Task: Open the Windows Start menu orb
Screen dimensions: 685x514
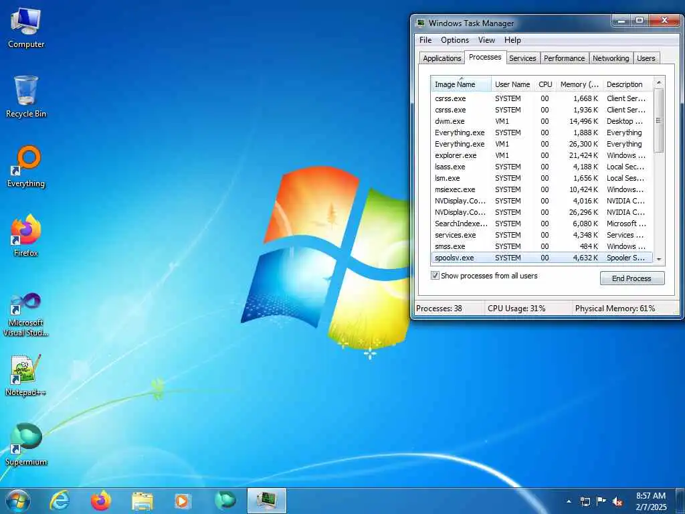Action: pyautogui.click(x=18, y=501)
